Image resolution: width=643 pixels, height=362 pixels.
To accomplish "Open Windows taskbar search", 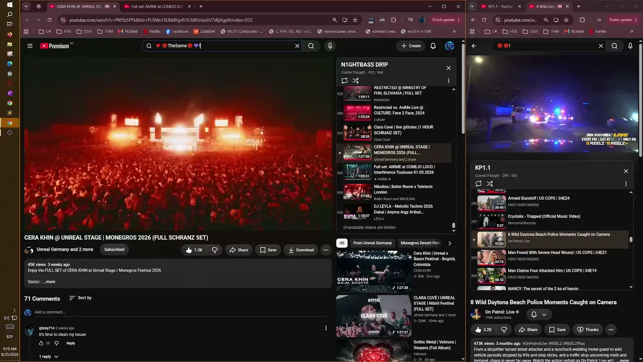I will [x=10, y=15].
